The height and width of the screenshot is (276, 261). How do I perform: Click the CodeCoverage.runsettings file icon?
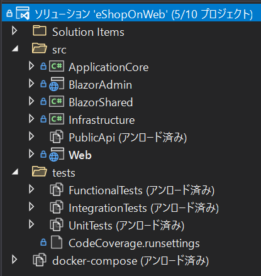tap(57, 242)
